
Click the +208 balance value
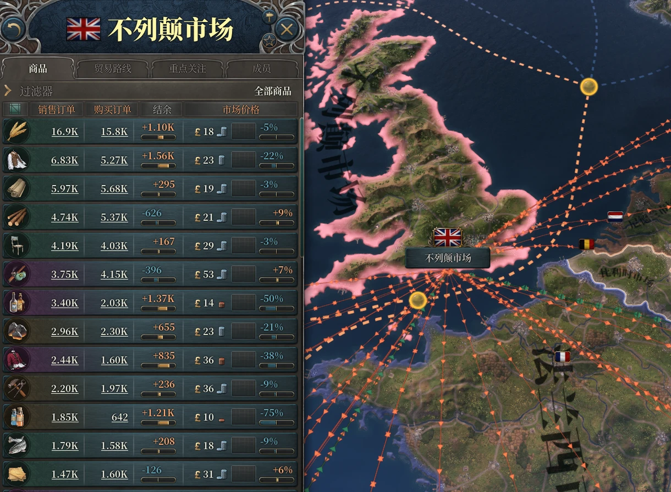pos(164,441)
